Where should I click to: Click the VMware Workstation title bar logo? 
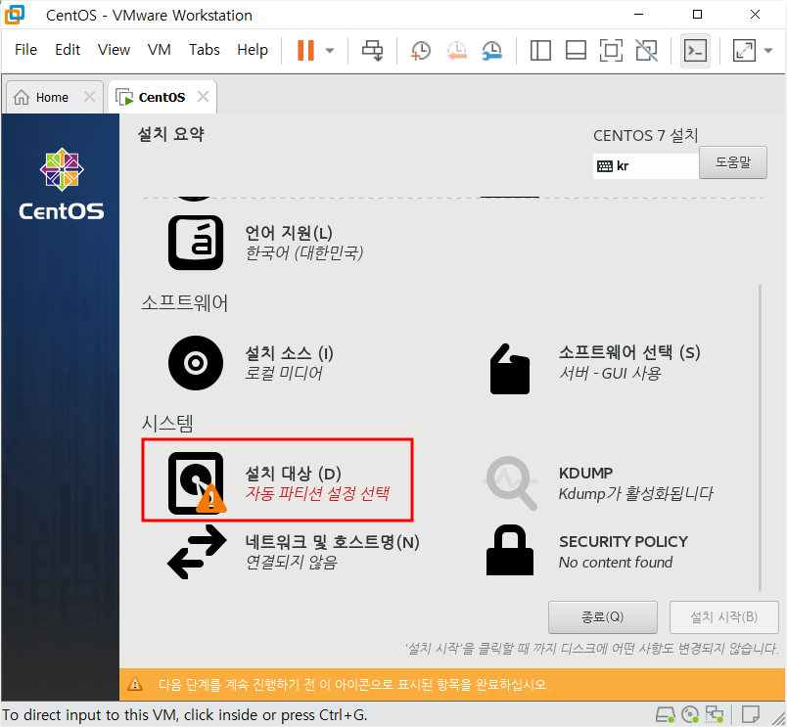[x=15, y=14]
